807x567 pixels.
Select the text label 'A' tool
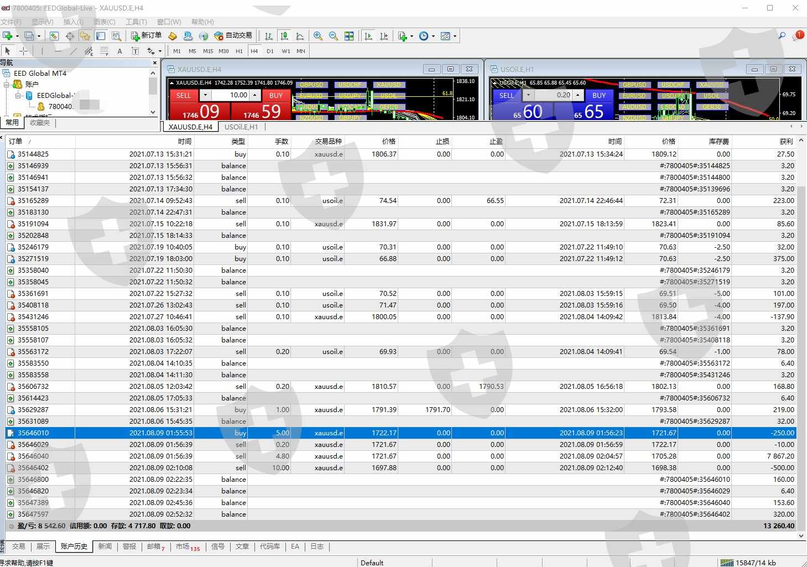click(119, 51)
